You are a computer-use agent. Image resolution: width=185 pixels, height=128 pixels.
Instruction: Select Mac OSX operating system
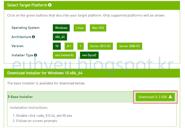click(98, 28)
